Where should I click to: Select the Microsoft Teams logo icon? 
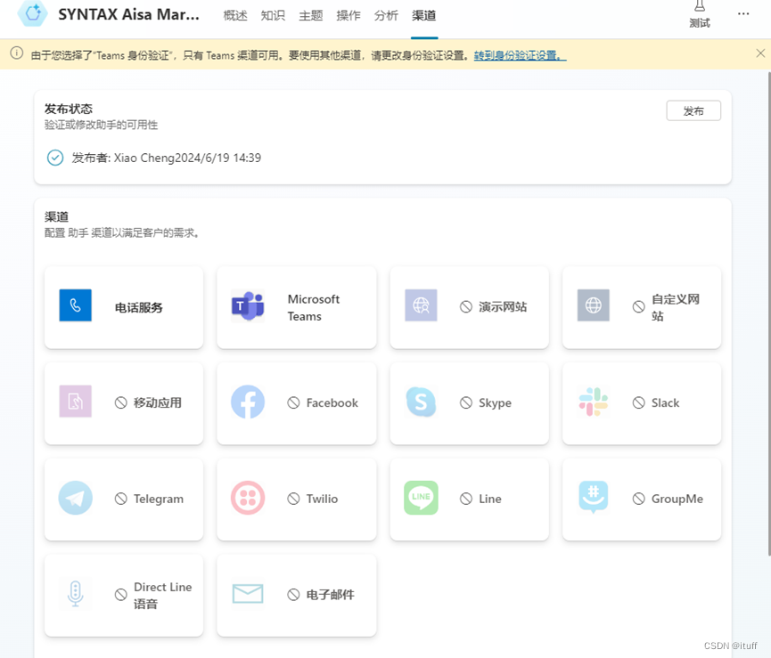click(x=248, y=305)
